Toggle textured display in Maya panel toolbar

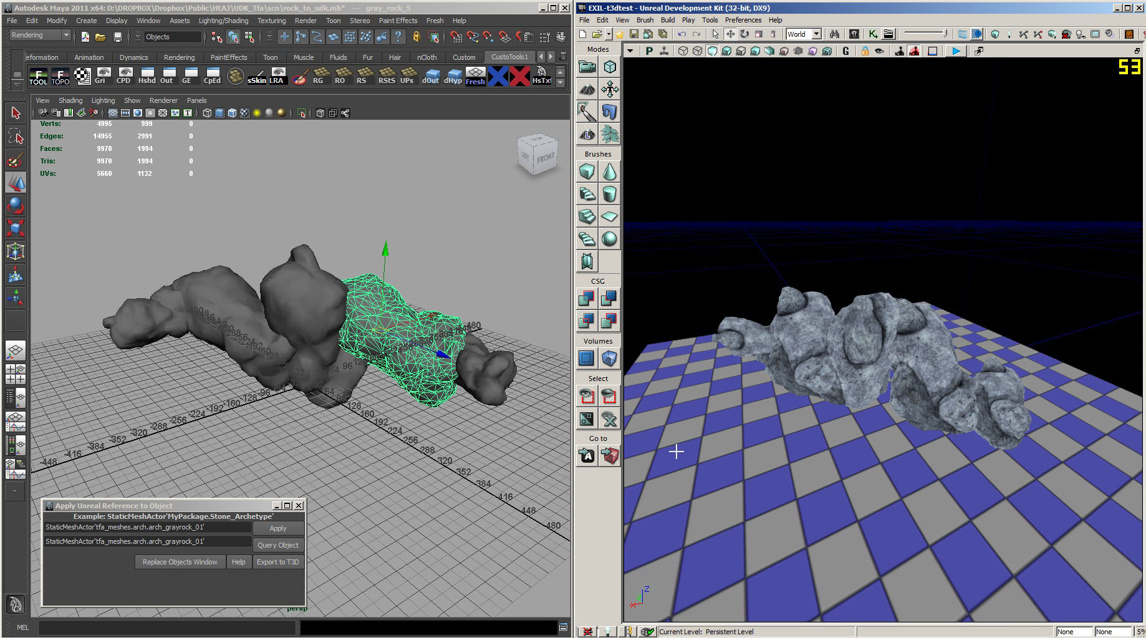pos(244,113)
